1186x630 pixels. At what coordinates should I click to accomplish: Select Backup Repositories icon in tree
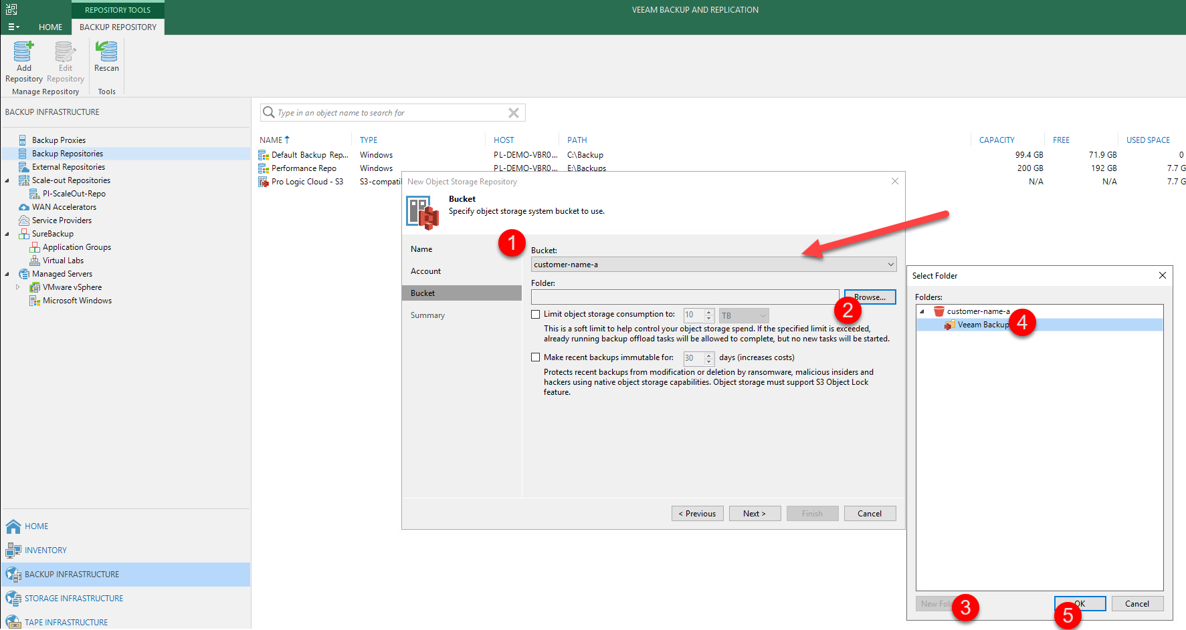pyautogui.click(x=23, y=154)
